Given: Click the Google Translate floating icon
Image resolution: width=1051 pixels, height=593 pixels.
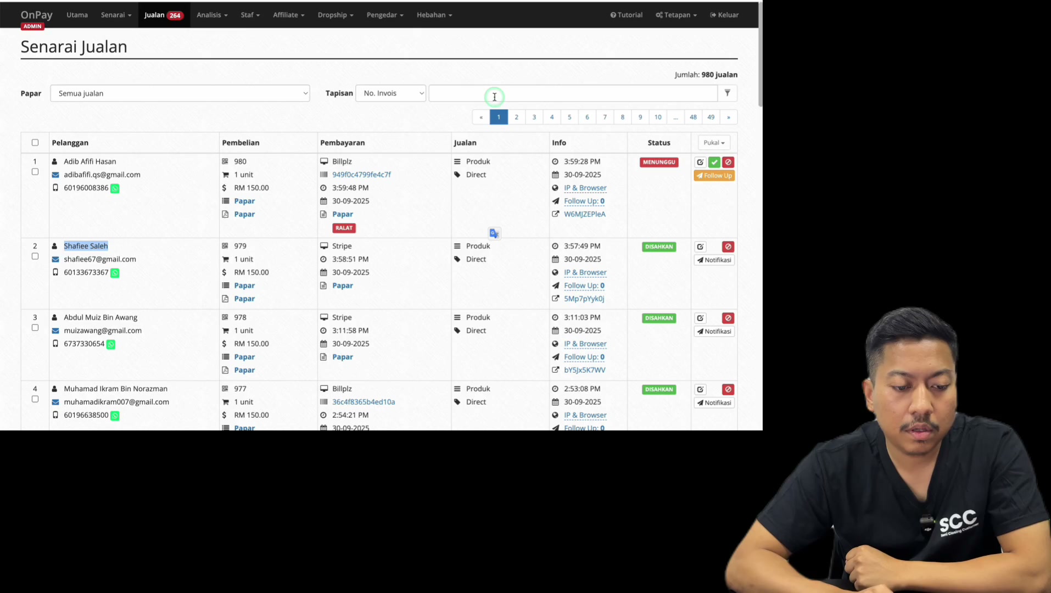Looking at the screenshot, I should click(x=494, y=233).
